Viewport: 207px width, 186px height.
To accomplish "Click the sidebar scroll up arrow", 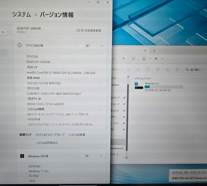I will [128, 77].
